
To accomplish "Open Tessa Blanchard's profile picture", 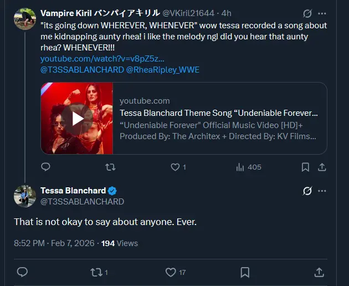I will 25,196.
